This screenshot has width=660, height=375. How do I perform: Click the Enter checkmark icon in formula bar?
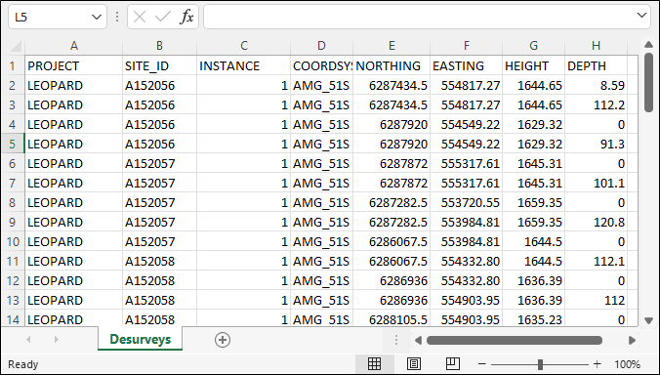pyautogui.click(x=162, y=17)
